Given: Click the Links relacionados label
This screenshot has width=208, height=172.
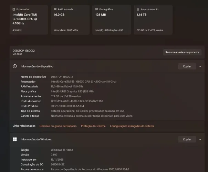Looking at the screenshot, I should pos(24,126).
